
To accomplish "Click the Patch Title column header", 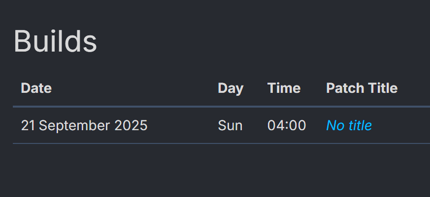I will 362,88.
